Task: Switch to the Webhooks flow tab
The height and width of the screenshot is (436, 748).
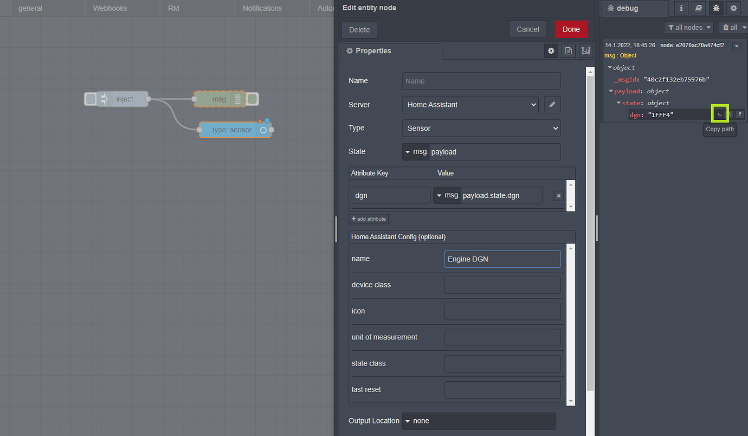Action: [x=111, y=8]
